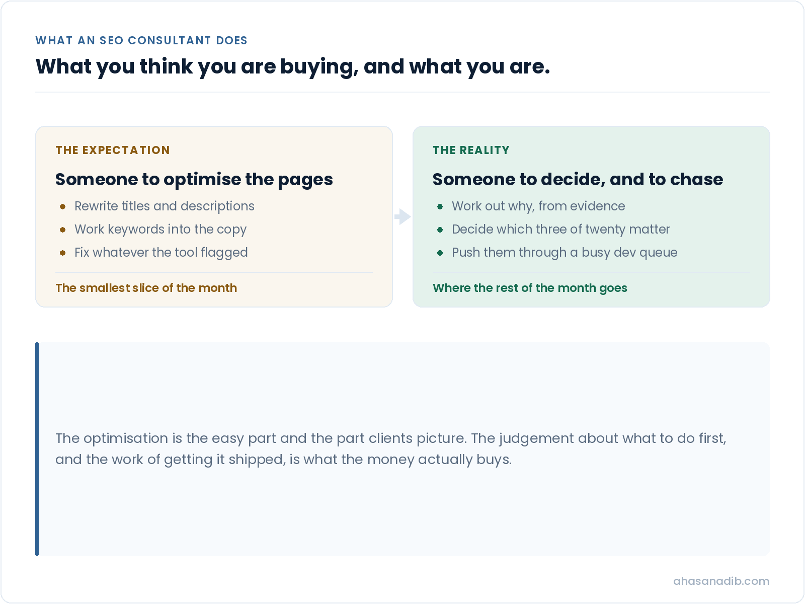
Task: Open the ahasanadib.com link
Action: [721, 581]
